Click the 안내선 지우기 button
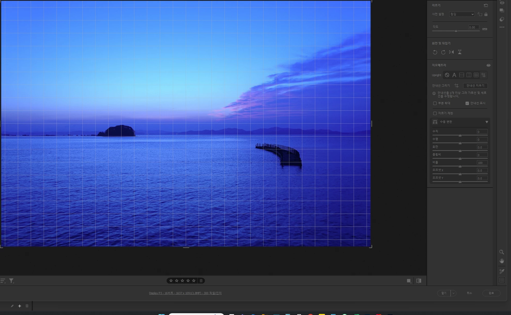 (475, 86)
